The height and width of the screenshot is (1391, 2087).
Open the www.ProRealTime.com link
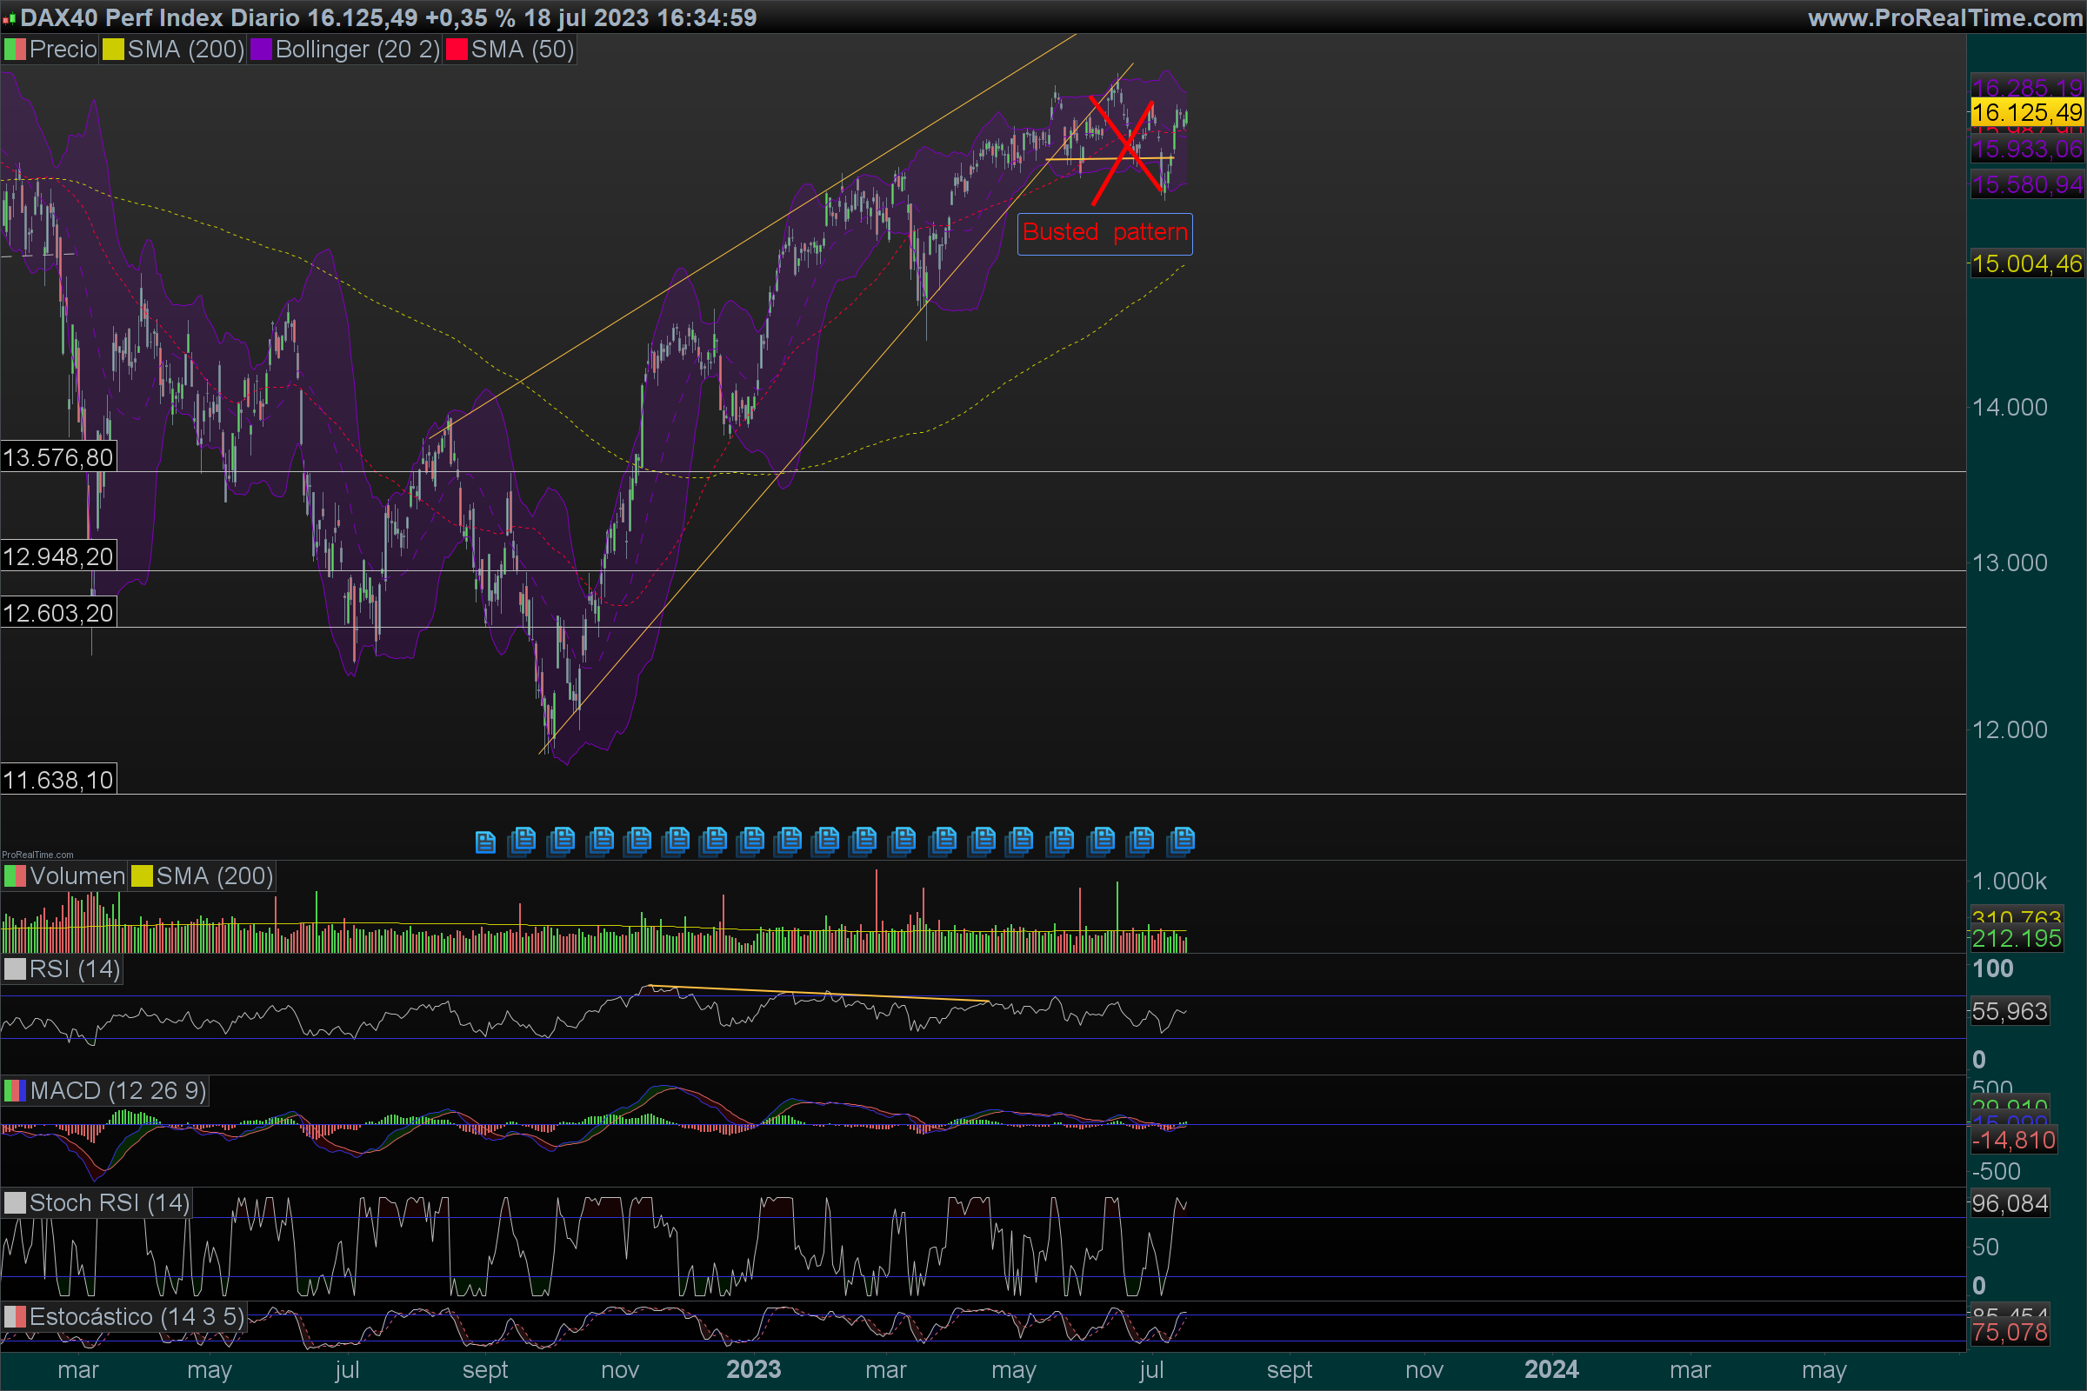1944,17
